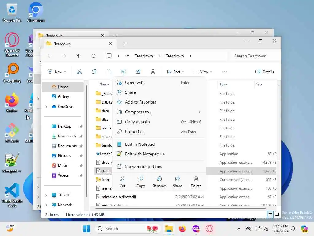
Task: Open weather widget showing 81°
Action: click(10, 228)
